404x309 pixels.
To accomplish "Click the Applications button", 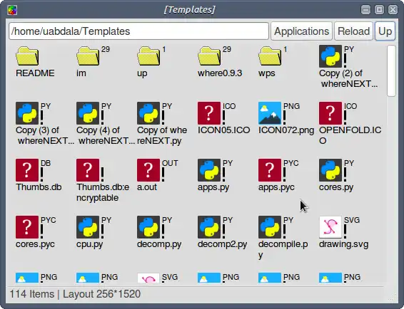I will (301, 31).
